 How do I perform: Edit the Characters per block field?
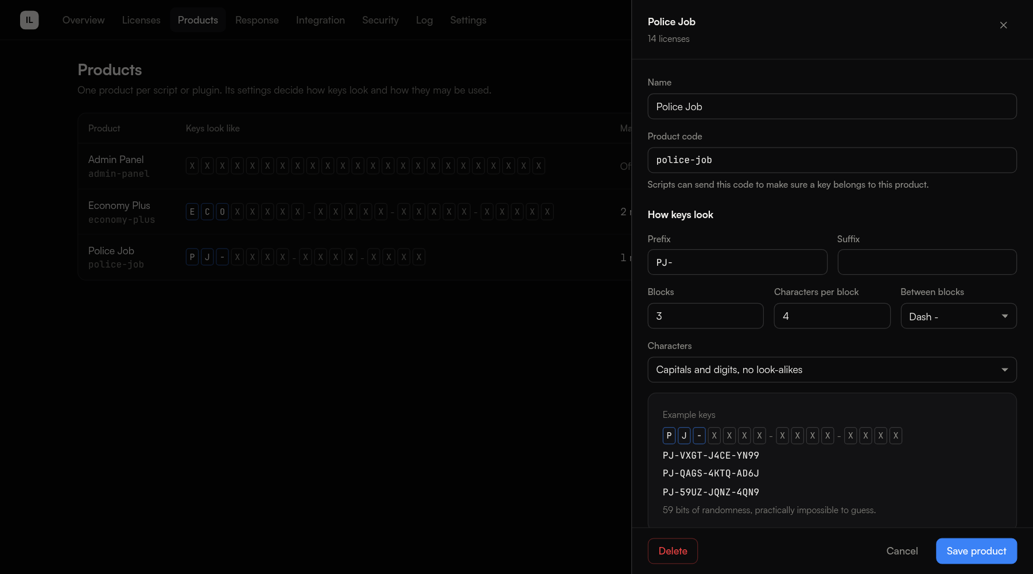[832, 316]
